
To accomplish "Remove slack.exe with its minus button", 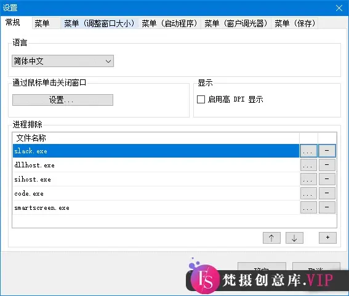I will [327, 151].
